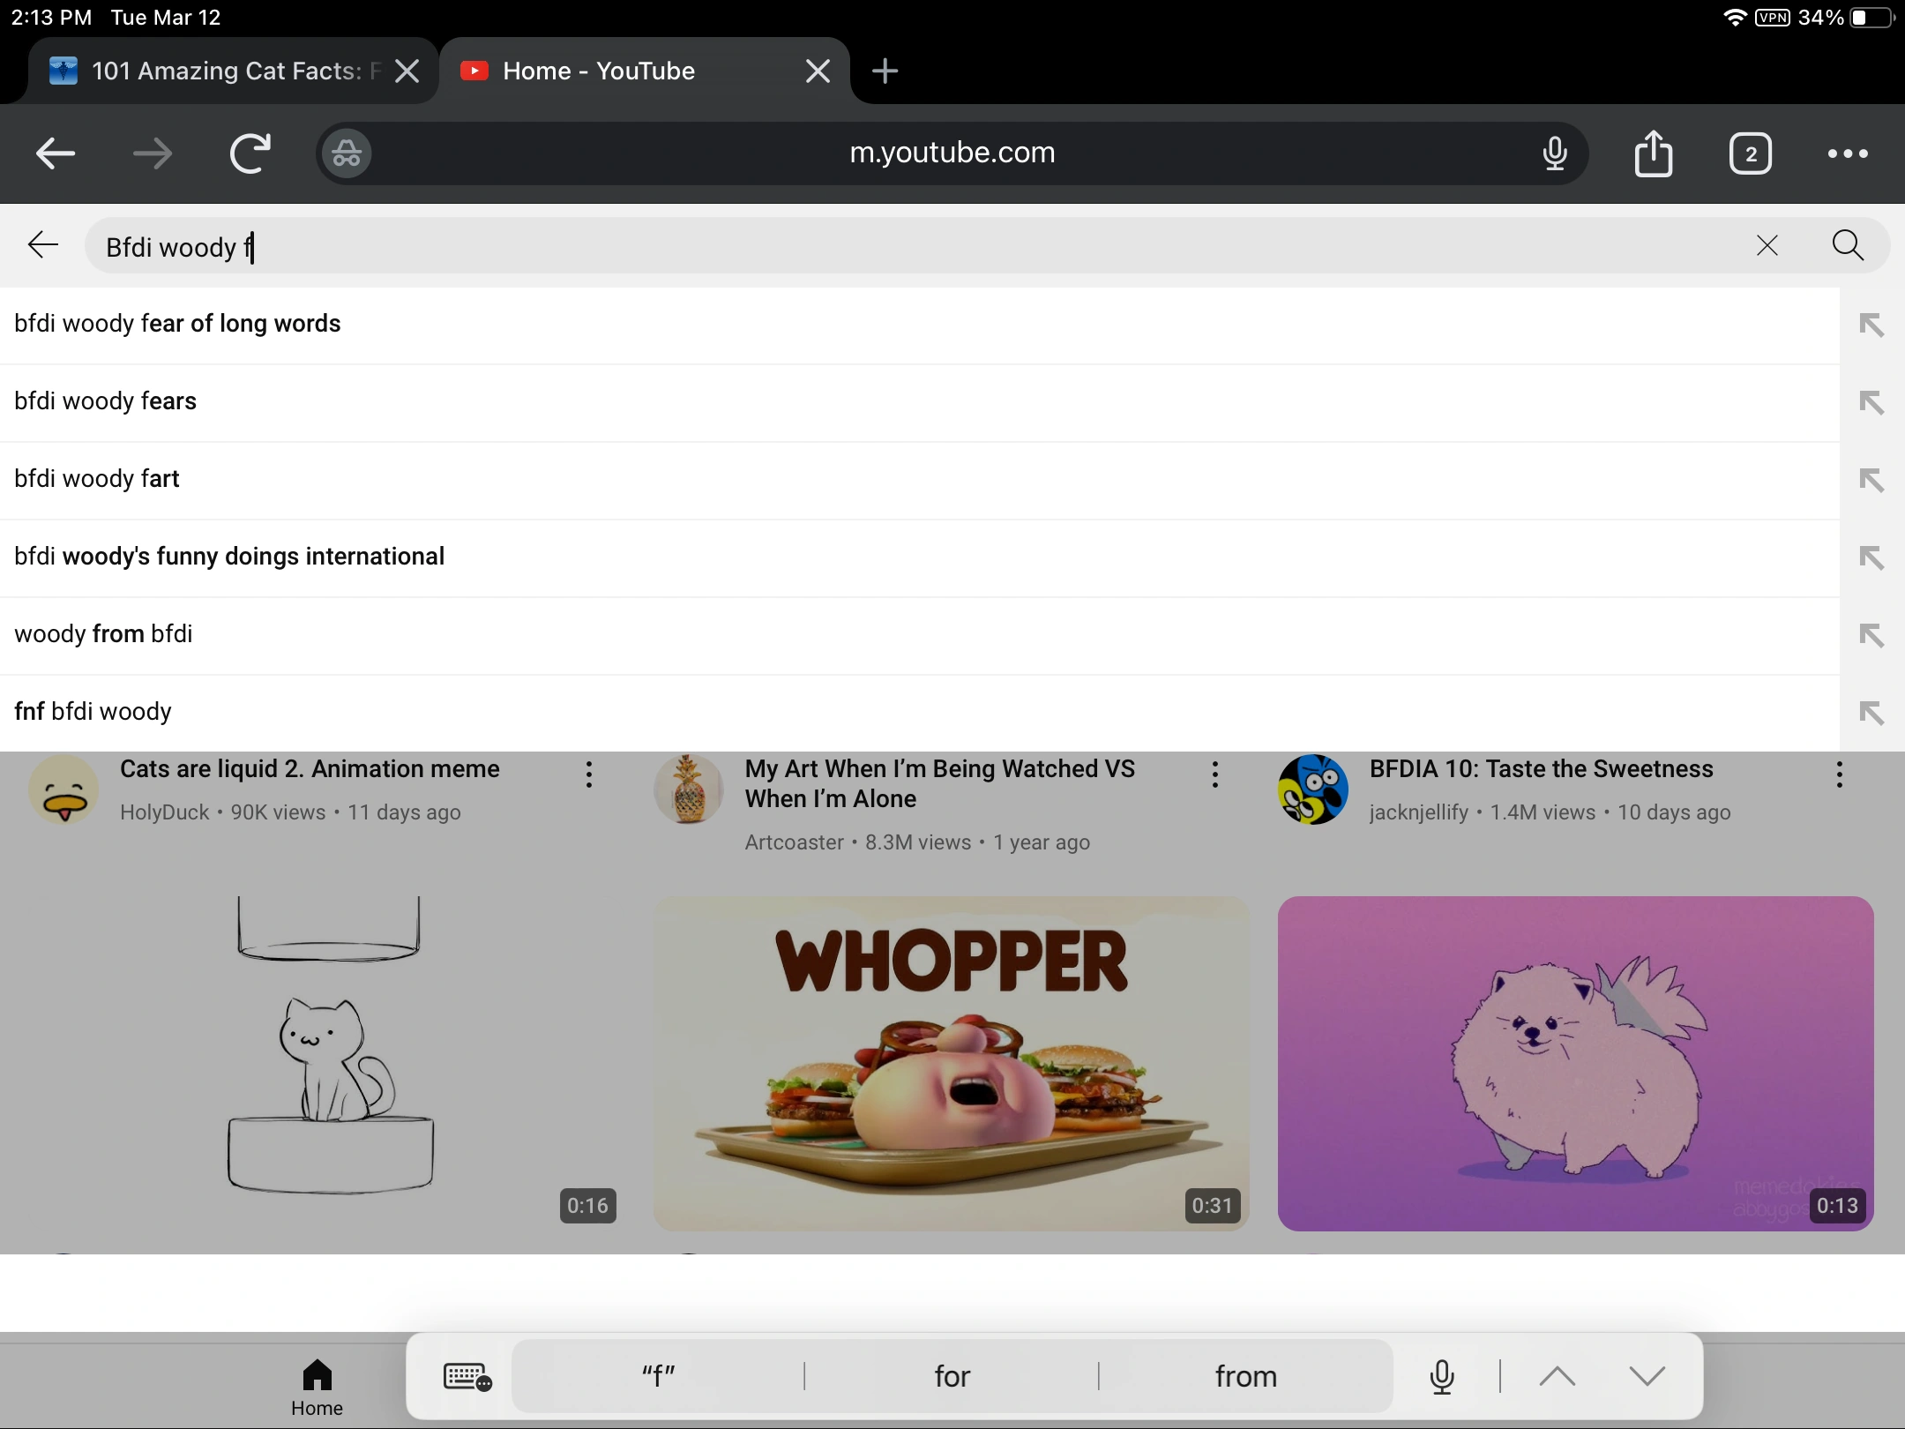Viewport: 1905px width, 1429px height.
Task: Open browser three-dot more menu
Action: pyautogui.click(x=1847, y=153)
